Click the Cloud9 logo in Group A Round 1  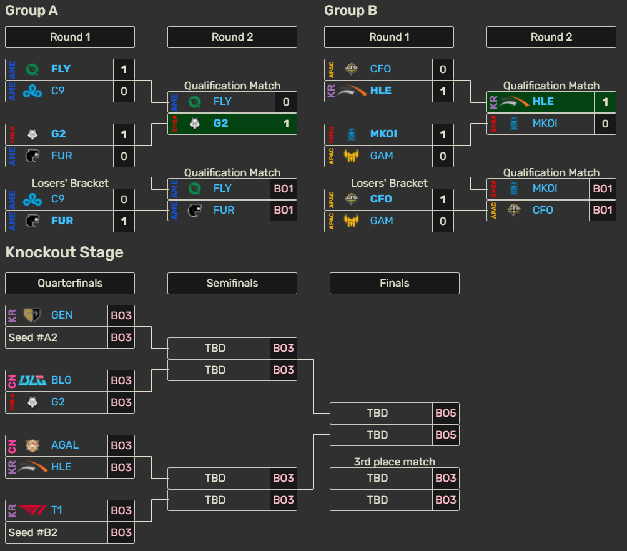click(32, 91)
